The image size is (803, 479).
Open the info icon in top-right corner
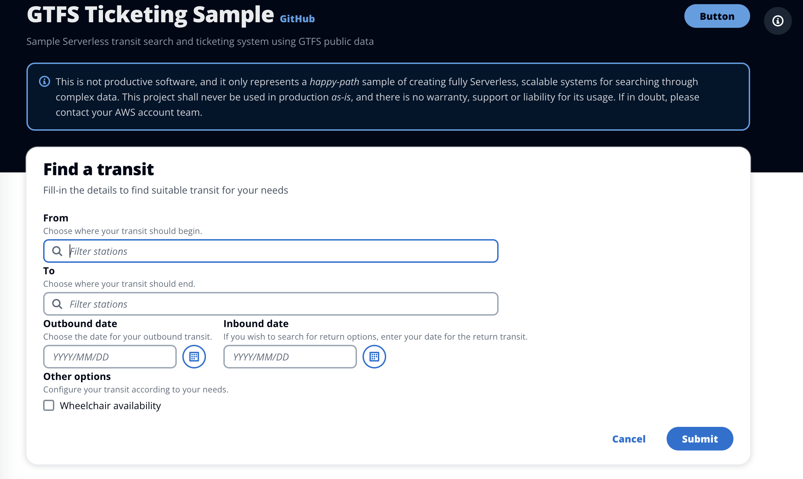pyautogui.click(x=778, y=21)
